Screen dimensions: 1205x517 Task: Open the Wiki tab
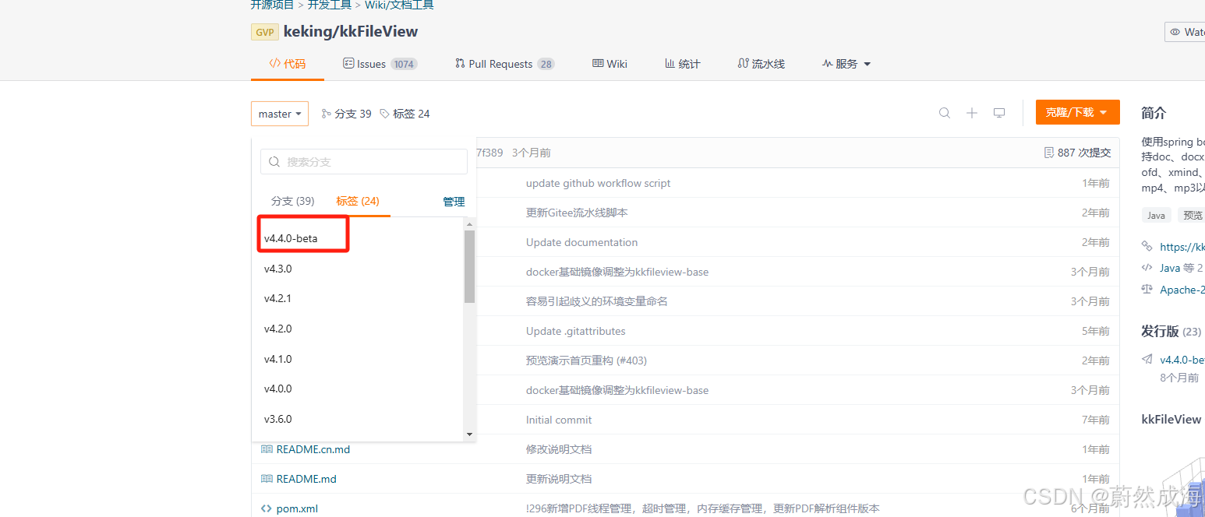pos(610,64)
